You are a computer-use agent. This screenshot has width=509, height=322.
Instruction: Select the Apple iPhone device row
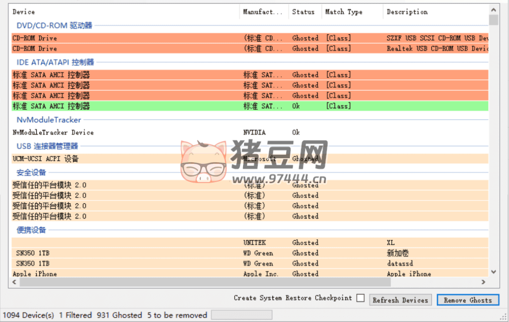[x=99, y=273]
